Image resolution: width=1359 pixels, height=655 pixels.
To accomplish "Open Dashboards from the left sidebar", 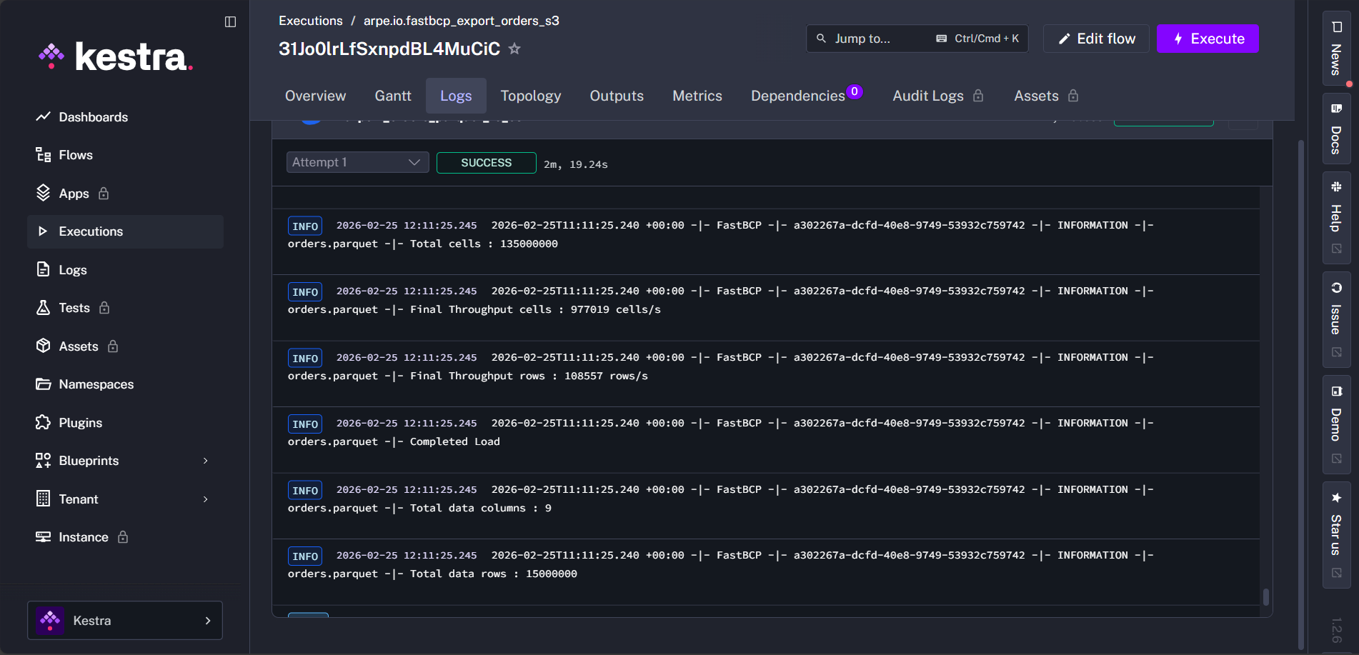I will point(93,116).
